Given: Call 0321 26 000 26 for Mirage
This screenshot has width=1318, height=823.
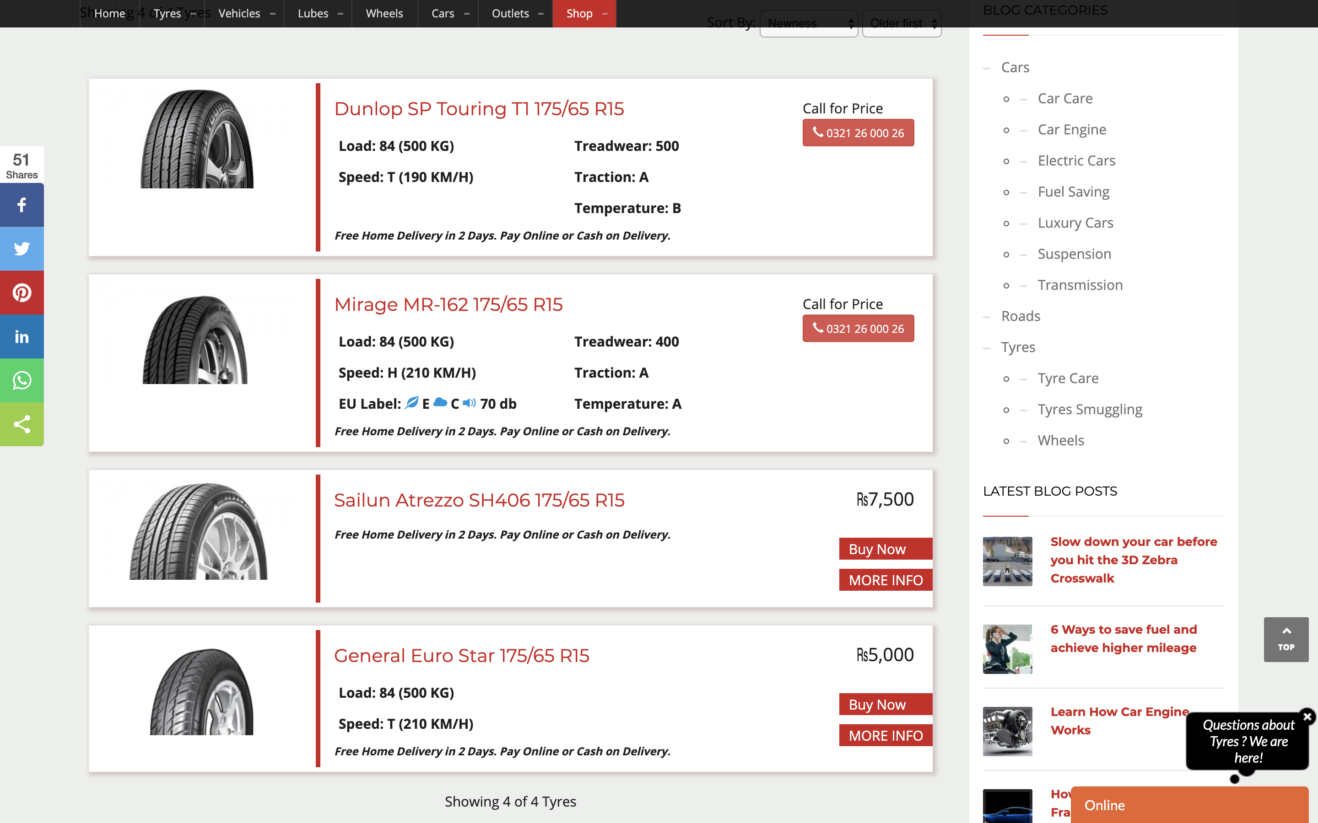Looking at the screenshot, I should pyautogui.click(x=859, y=328).
